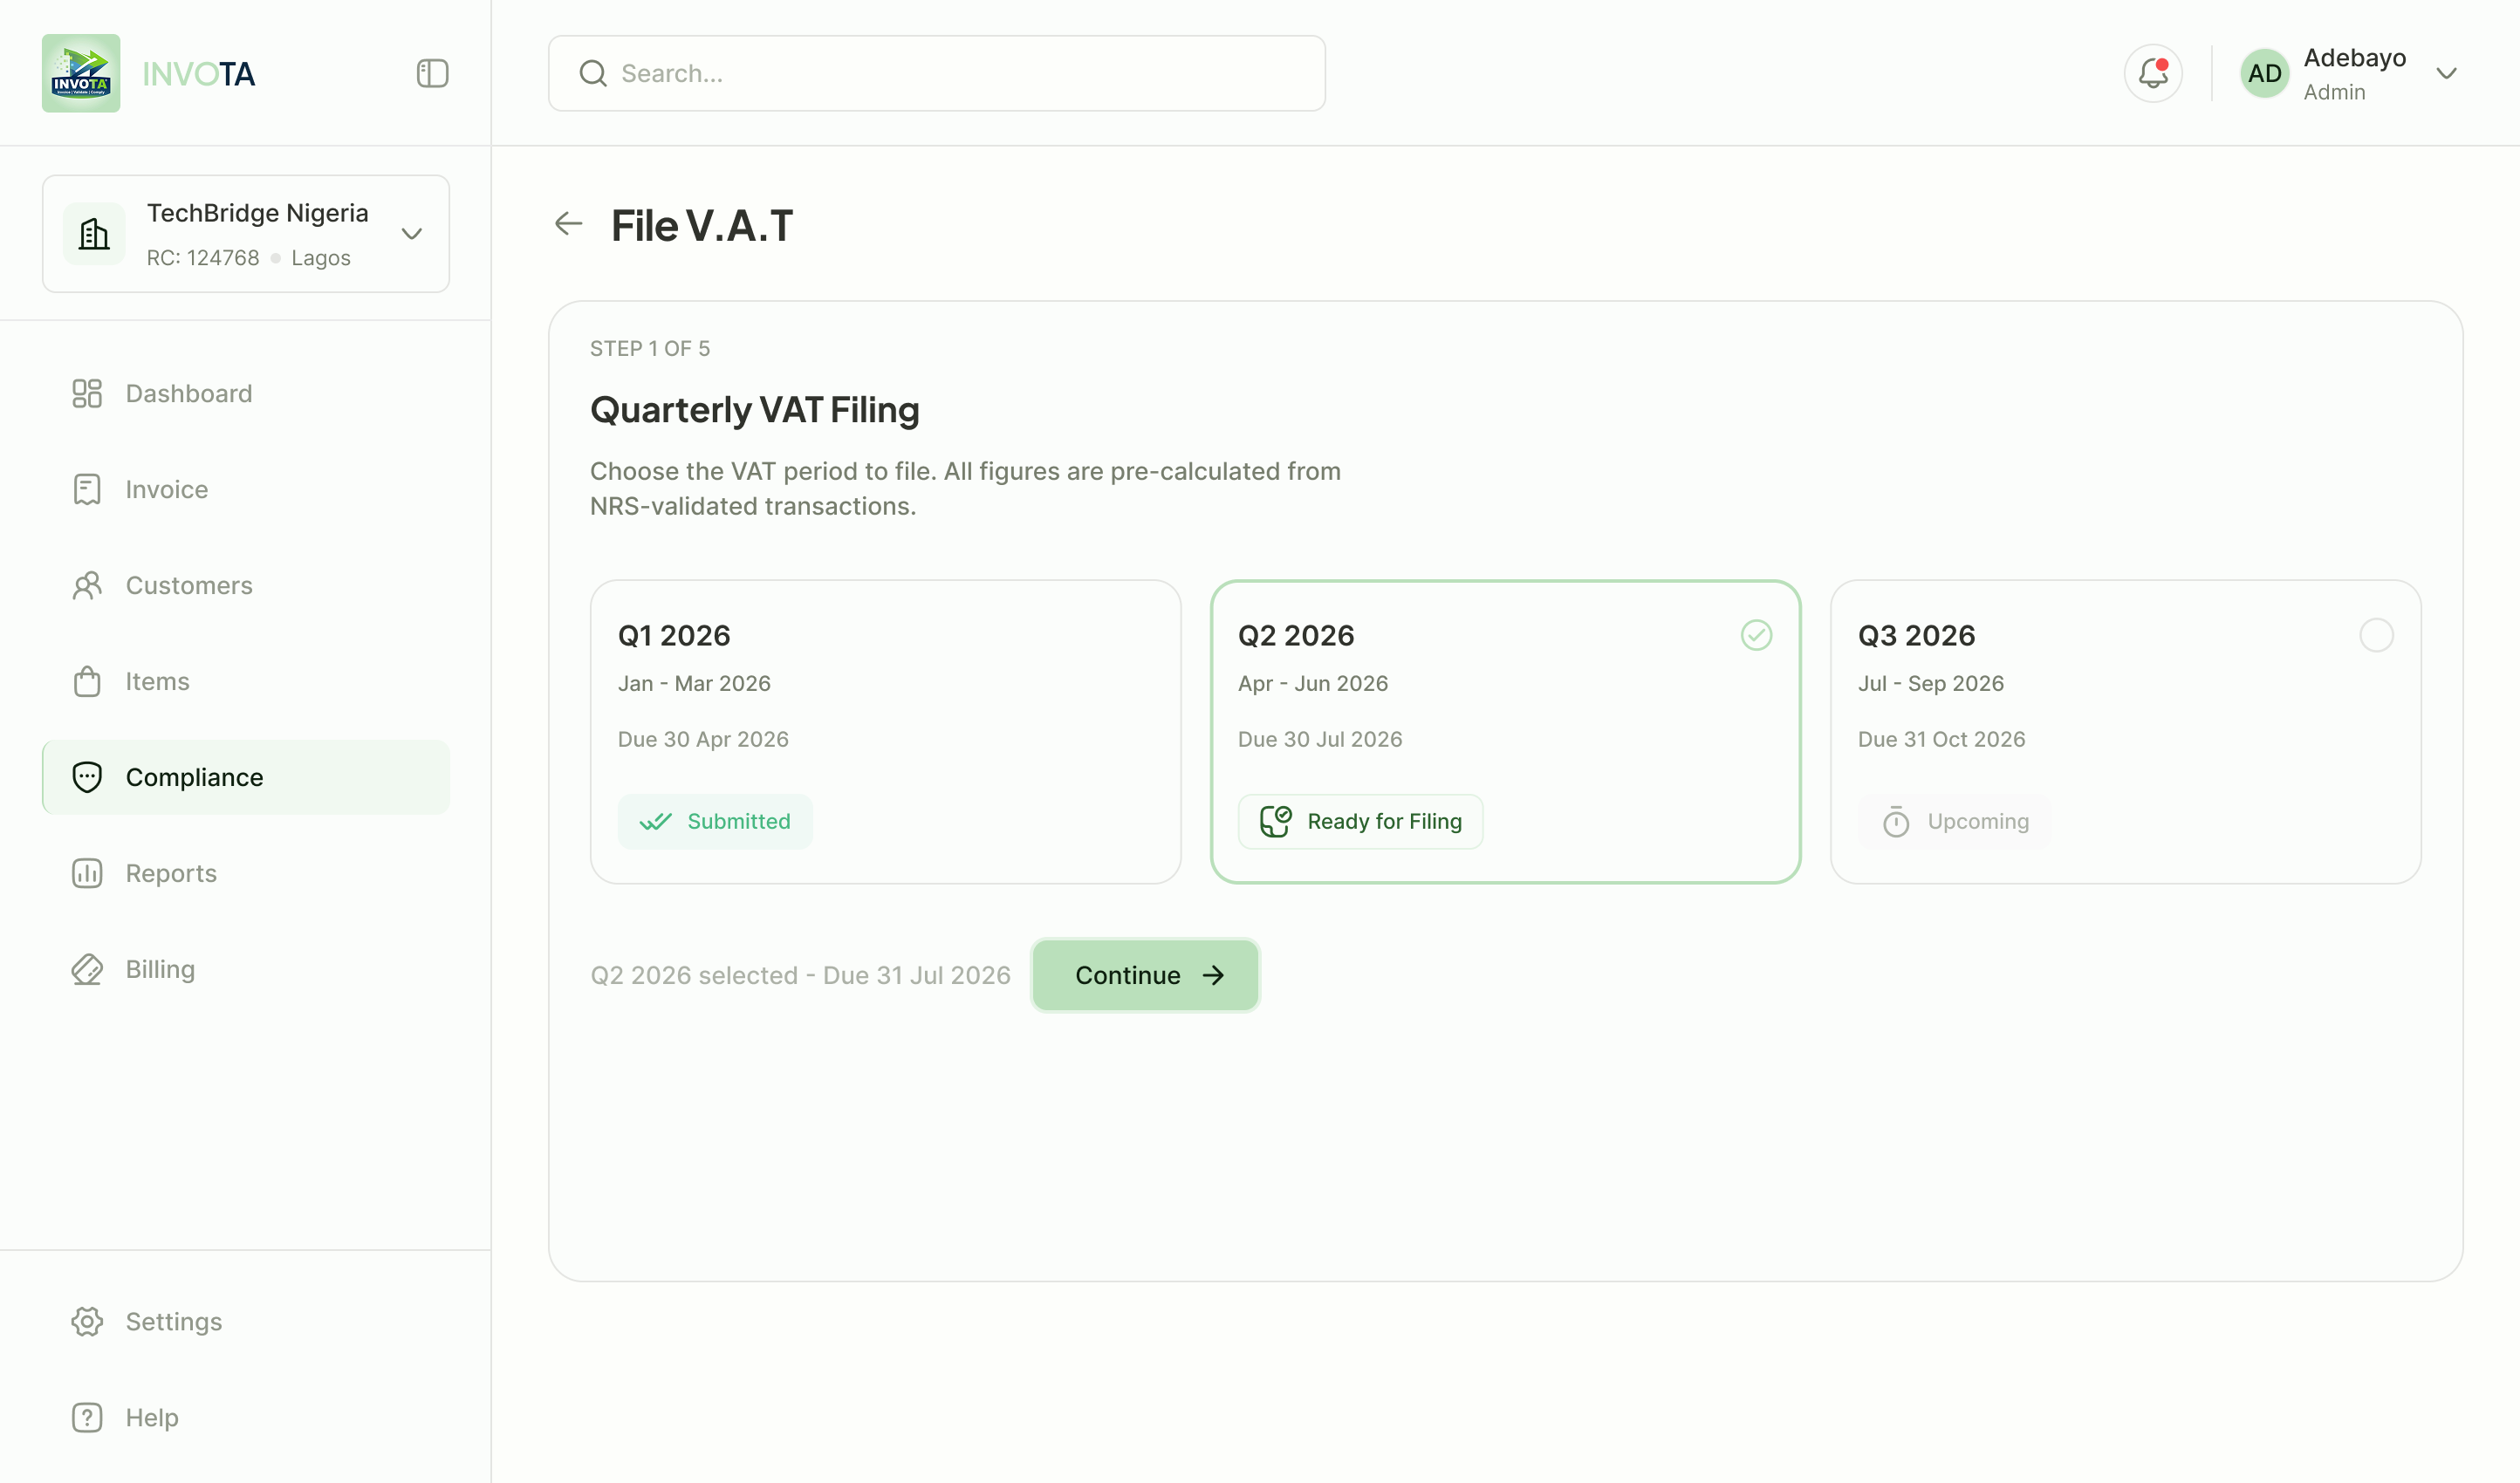This screenshot has height=1483, width=2520.
Task: Open the Customers menu label
Action: pyautogui.click(x=189, y=585)
